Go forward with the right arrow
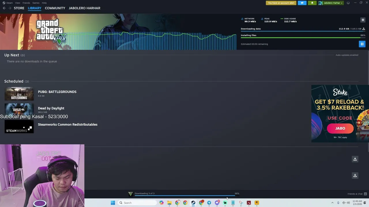This screenshot has height=207, width=369. click(10, 8)
